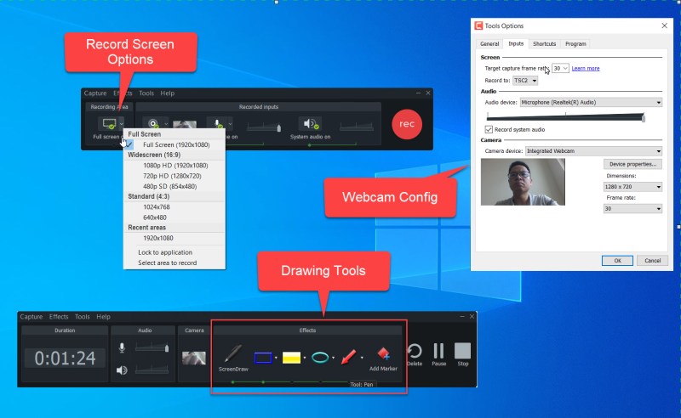Select the teal ellipse drawing shape

pyautogui.click(x=320, y=358)
